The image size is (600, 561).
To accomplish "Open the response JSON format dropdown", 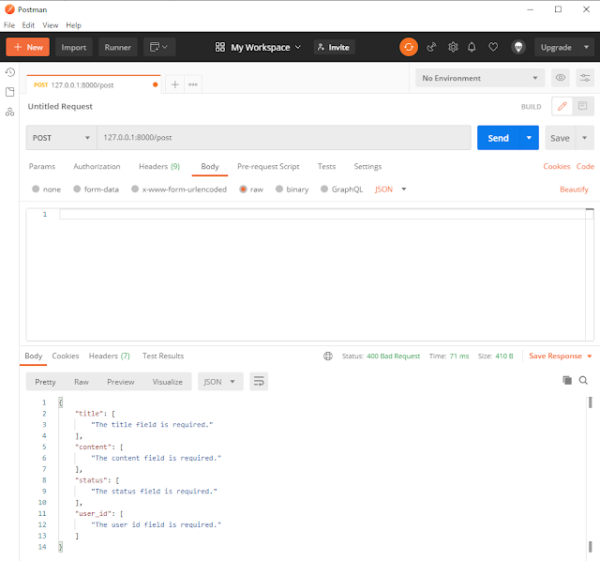I will [x=220, y=382].
